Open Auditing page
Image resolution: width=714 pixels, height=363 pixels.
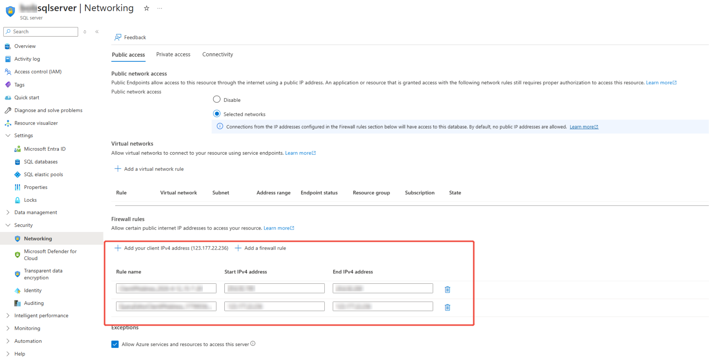point(34,303)
